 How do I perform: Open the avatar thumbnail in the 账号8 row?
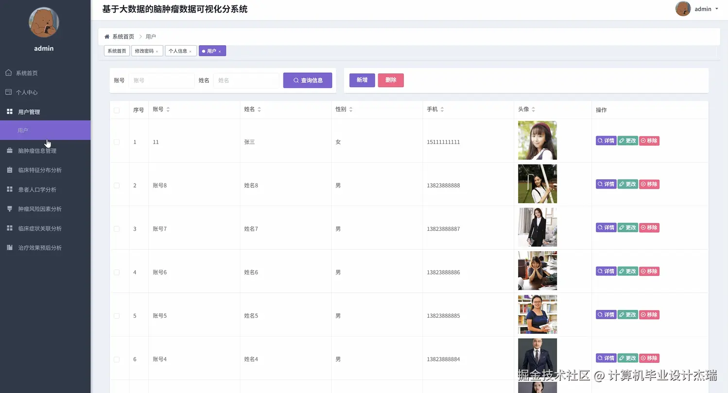click(537, 184)
